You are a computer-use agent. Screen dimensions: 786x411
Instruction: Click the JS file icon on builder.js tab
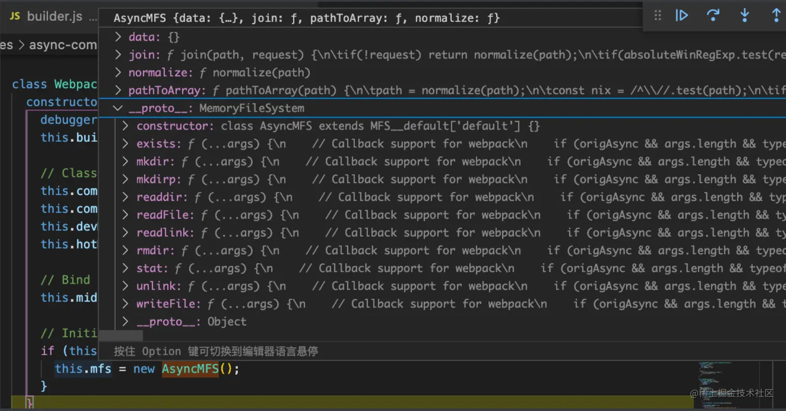[x=15, y=17]
